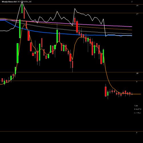
Task: Click the chart title ending in "INFRA_BE"
Action: pyautogui.click(x=17, y=2)
